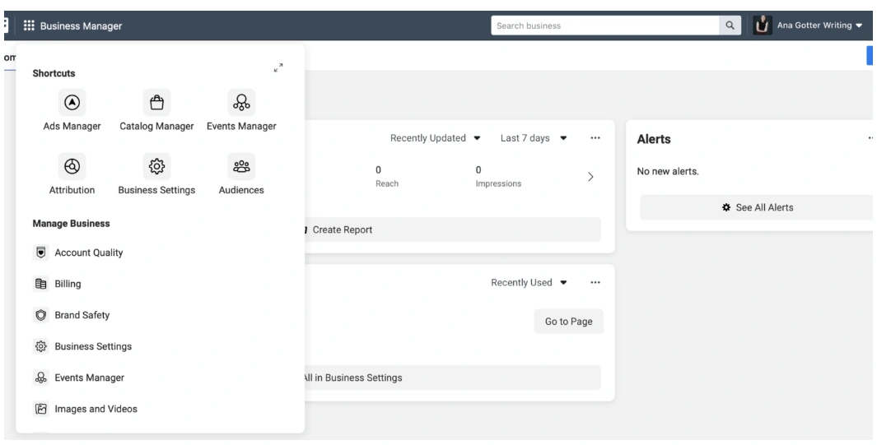
Task: Open three-dot menu beside Recently Used
Action: pyautogui.click(x=595, y=282)
